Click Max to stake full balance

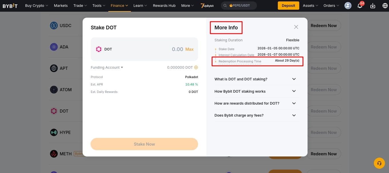(189, 49)
